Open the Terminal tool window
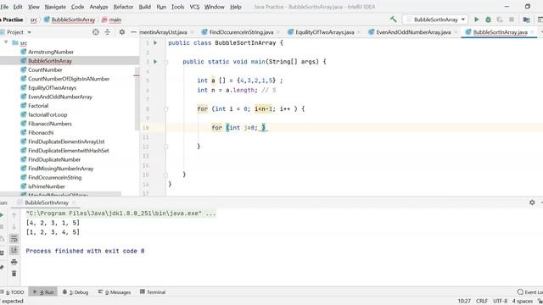This screenshot has height=305, width=543. [x=153, y=292]
